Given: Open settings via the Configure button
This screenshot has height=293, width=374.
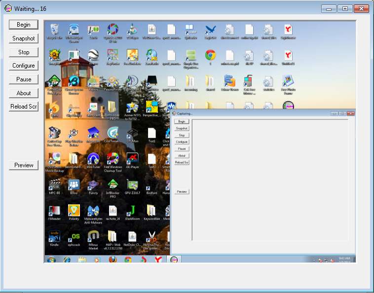Looking at the screenshot, I should click(x=24, y=66).
